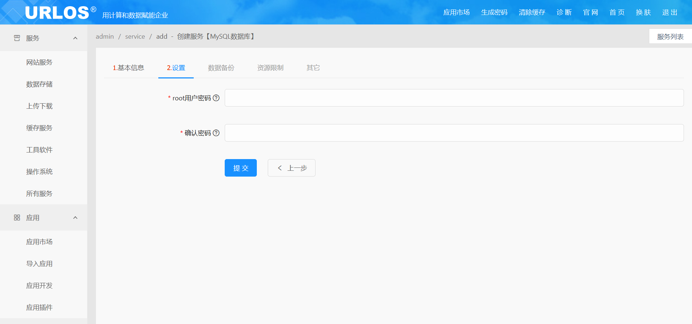Click the 提交 submit button
Viewport: 692px width, 324px height.
241,168
